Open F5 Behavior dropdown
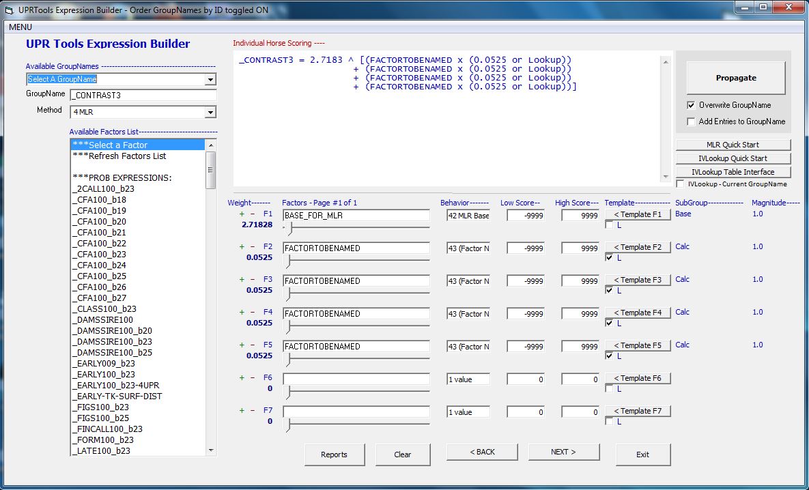Screen dimensions: 809x490 [x=468, y=347]
